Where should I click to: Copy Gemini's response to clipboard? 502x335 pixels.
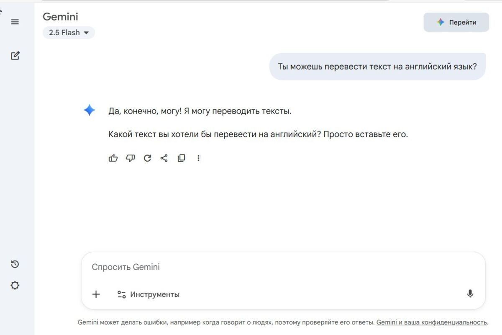pyautogui.click(x=181, y=158)
